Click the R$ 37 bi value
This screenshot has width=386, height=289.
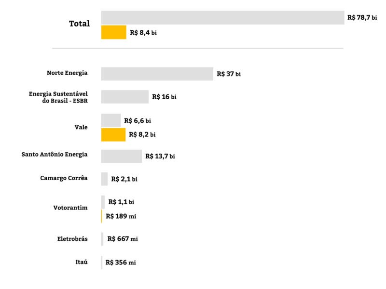[x=229, y=74]
